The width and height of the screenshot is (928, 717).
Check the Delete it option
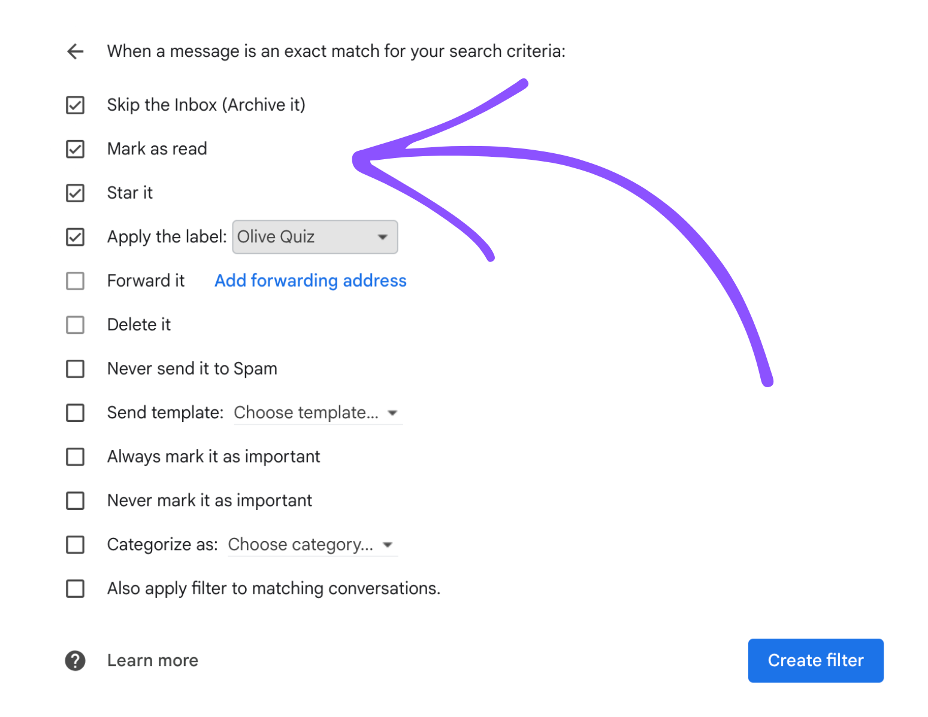74,324
